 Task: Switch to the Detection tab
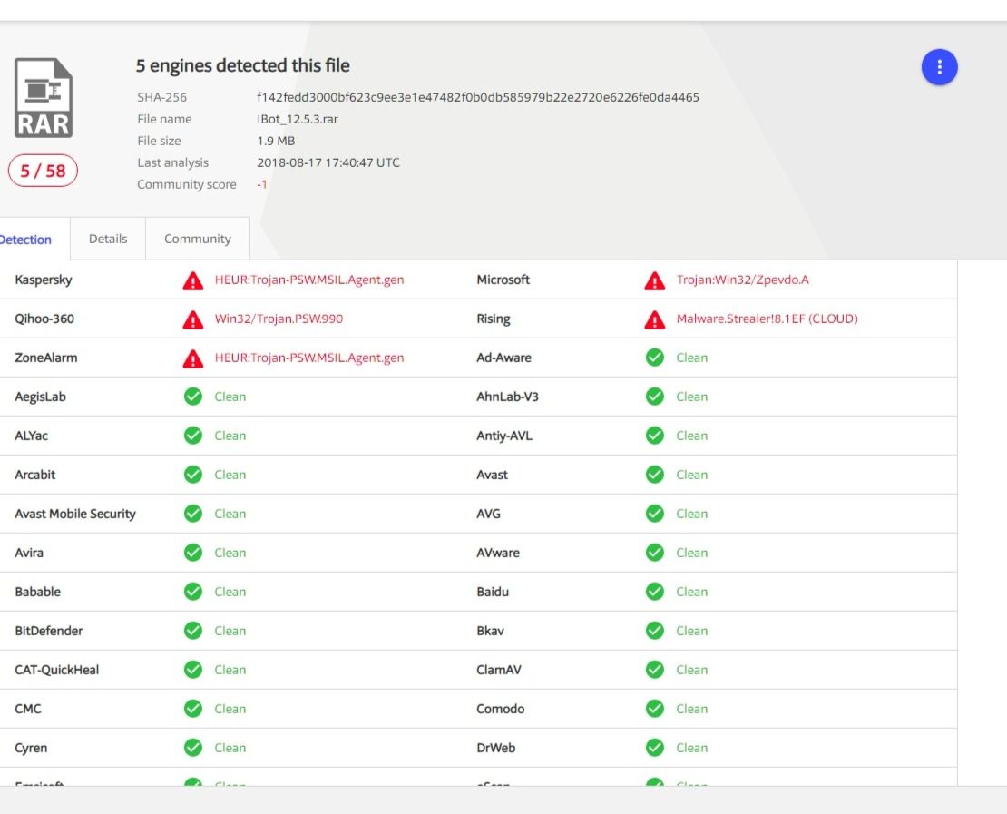point(34,239)
